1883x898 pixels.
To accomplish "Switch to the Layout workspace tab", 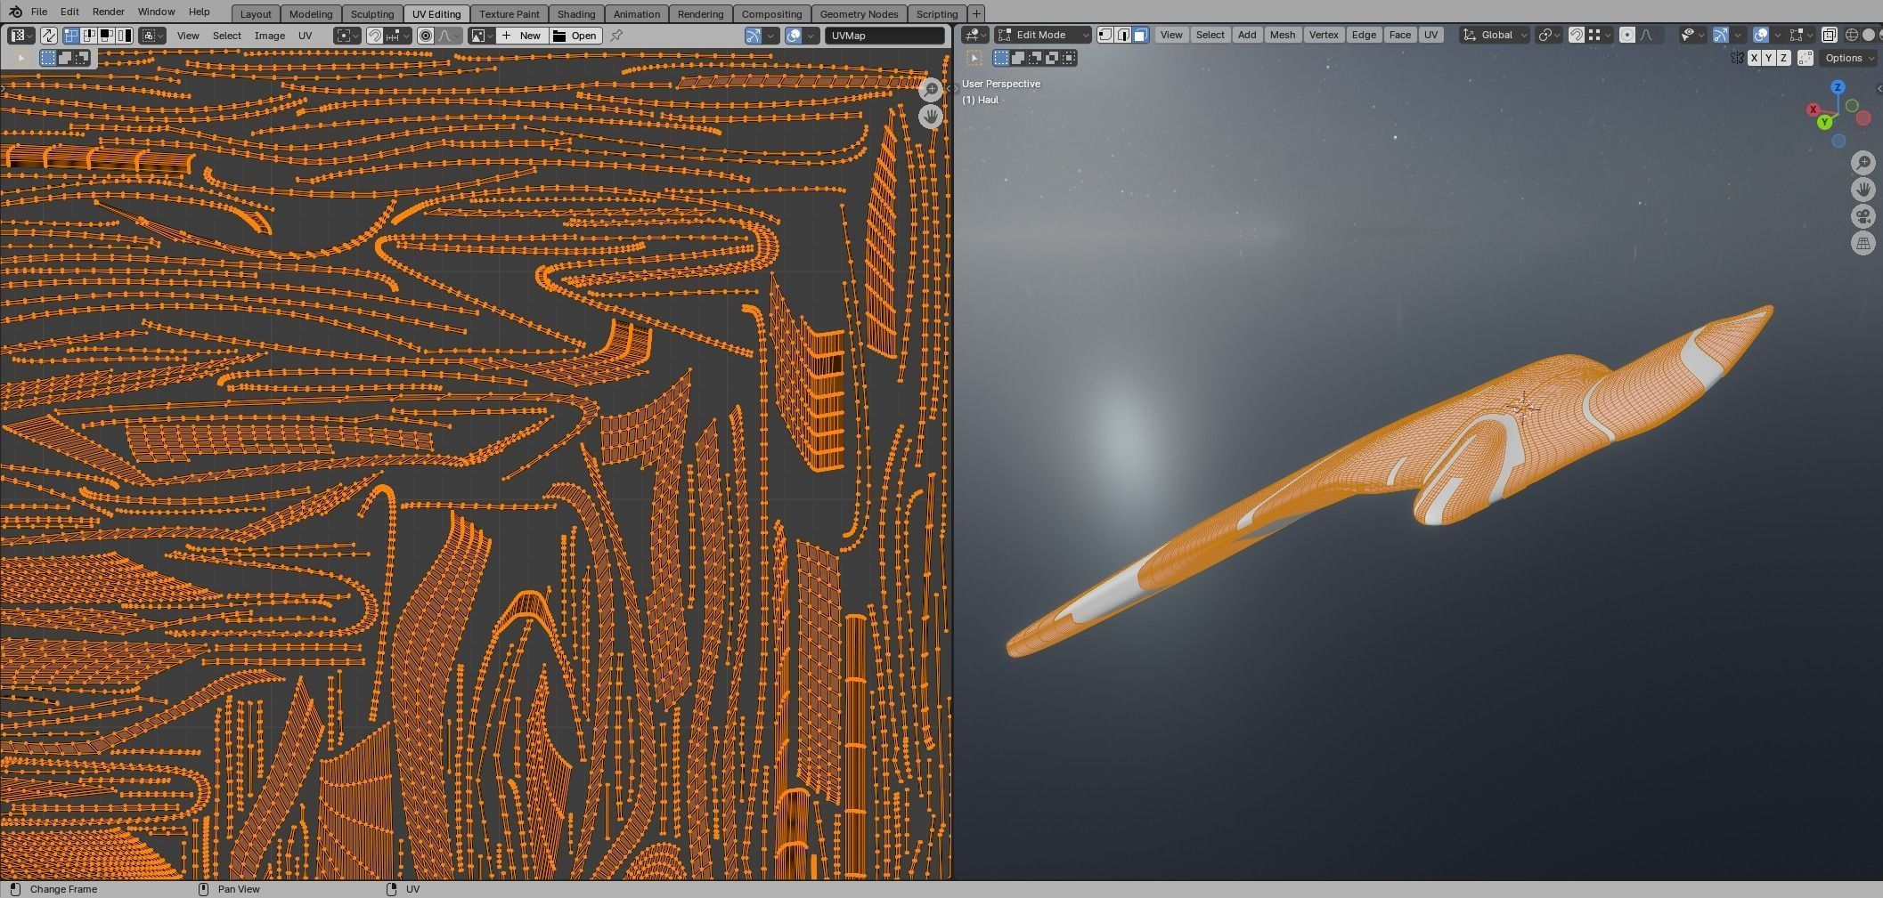I will [x=256, y=14].
